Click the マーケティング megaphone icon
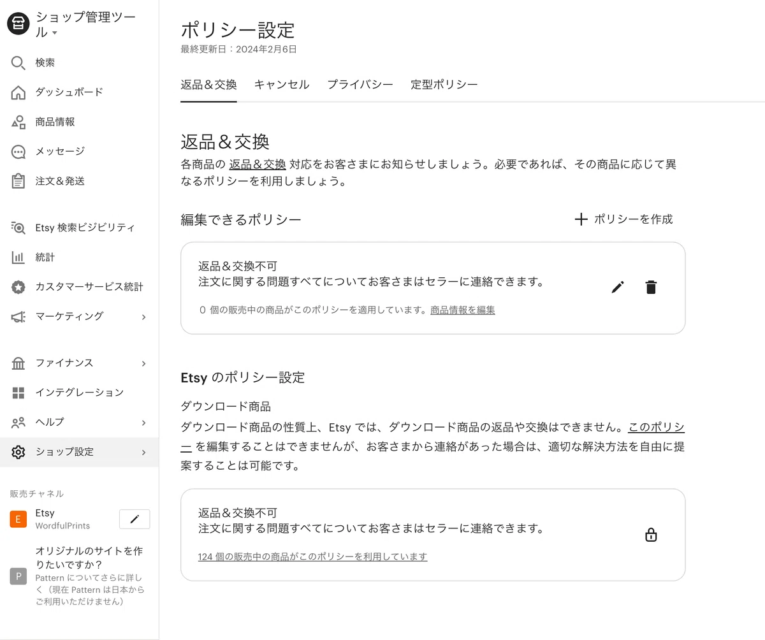The image size is (765, 640). [18, 317]
